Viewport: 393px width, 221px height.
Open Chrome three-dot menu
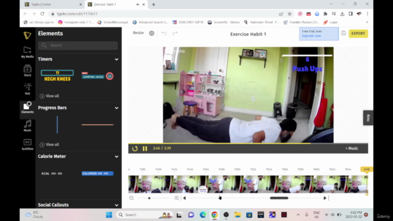click(367, 14)
